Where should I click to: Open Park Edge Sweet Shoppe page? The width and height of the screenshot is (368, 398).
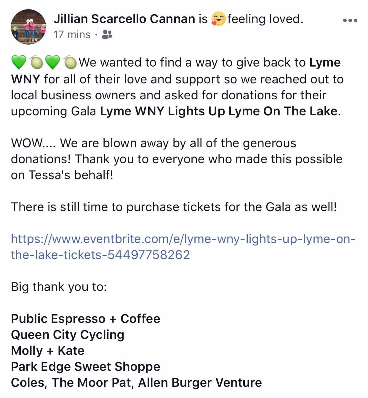pos(86,367)
